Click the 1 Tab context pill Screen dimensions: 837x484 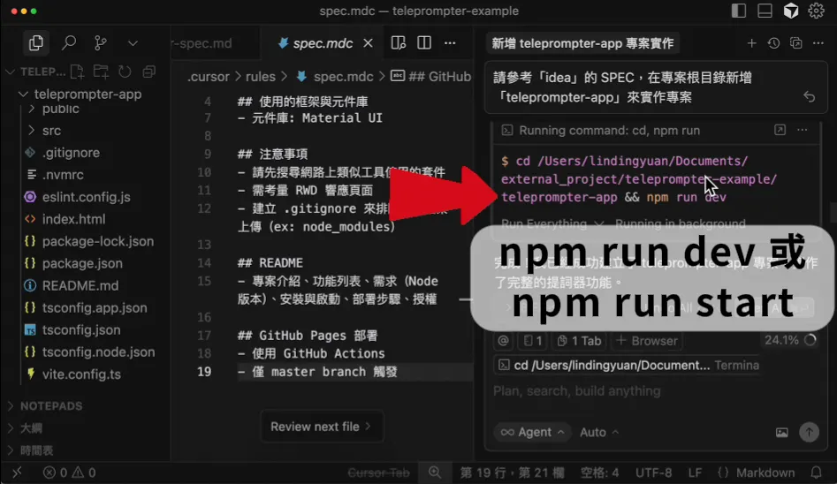pyautogui.click(x=579, y=340)
